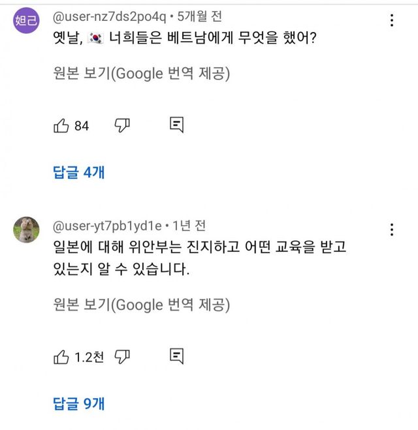Show original text of the Vietnam comment
This screenshot has width=418, height=430.
(x=142, y=74)
